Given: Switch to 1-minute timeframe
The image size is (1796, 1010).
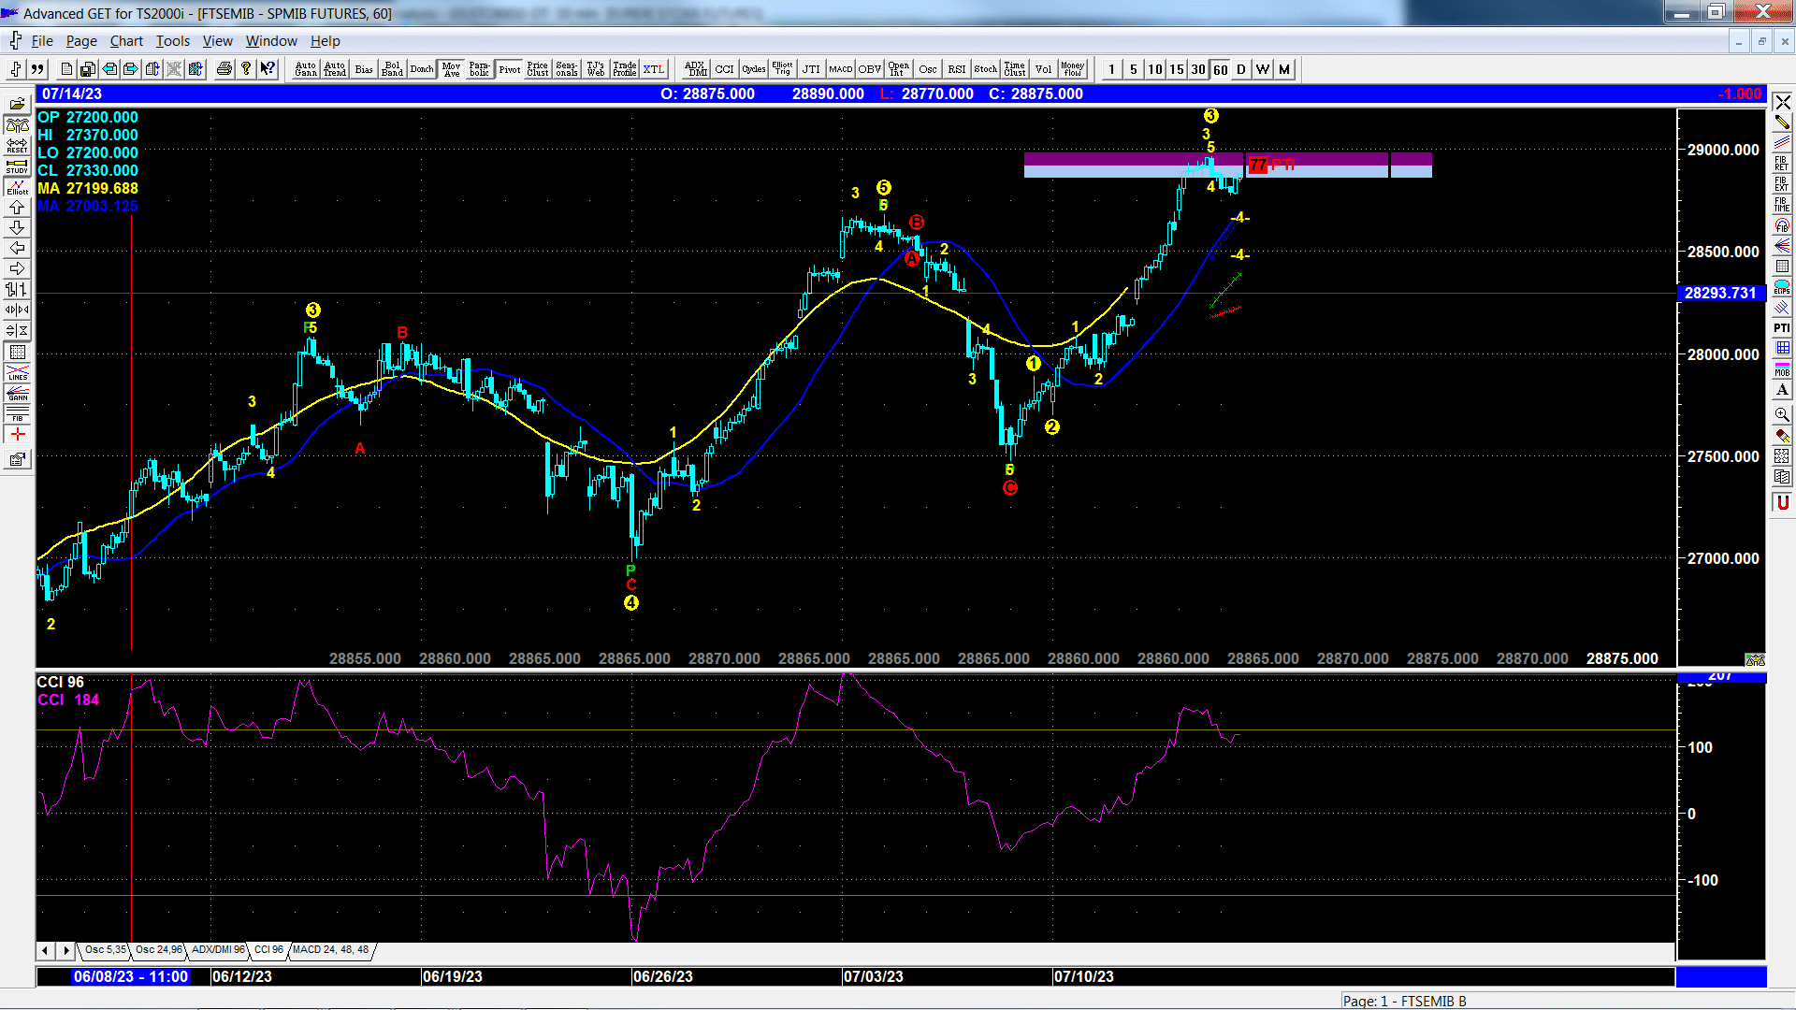Looking at the screenshot, I should click(1112, 69).
